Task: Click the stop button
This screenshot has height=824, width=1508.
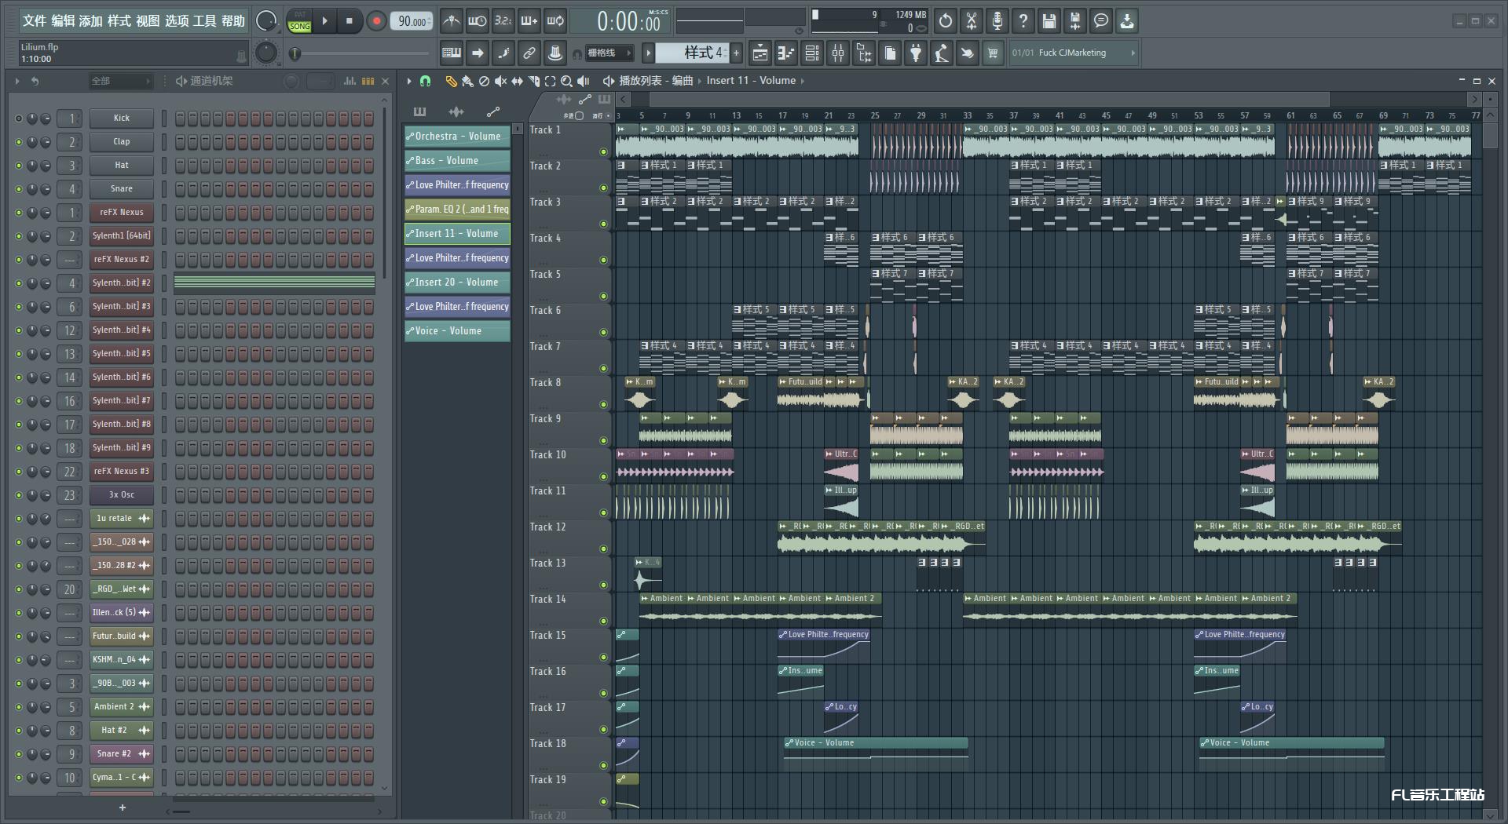Action: [350, 21]
